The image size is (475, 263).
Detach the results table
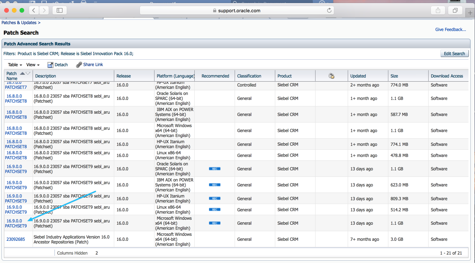tap(58, 65)
